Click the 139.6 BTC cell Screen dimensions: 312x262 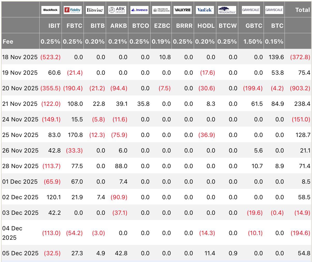coord(276,57)
